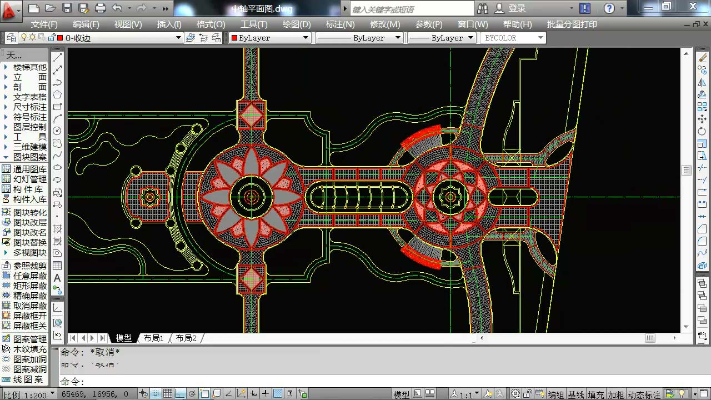The image size is (711, 400).
Task: Toggle the 基线 status button
Action: (575, 394)
